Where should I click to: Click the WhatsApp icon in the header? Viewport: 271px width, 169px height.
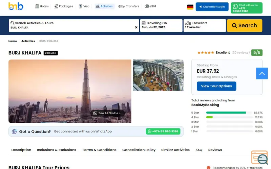235,6
